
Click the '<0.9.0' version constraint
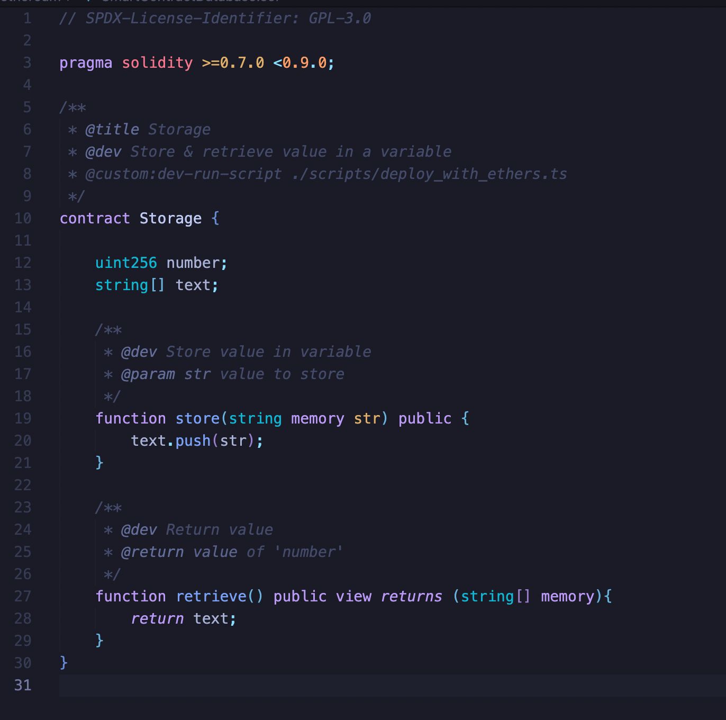coord(300,63)
